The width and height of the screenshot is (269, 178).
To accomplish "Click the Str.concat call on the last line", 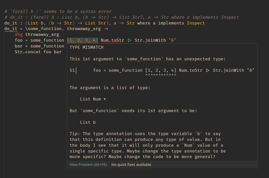I will coord(28,52).
